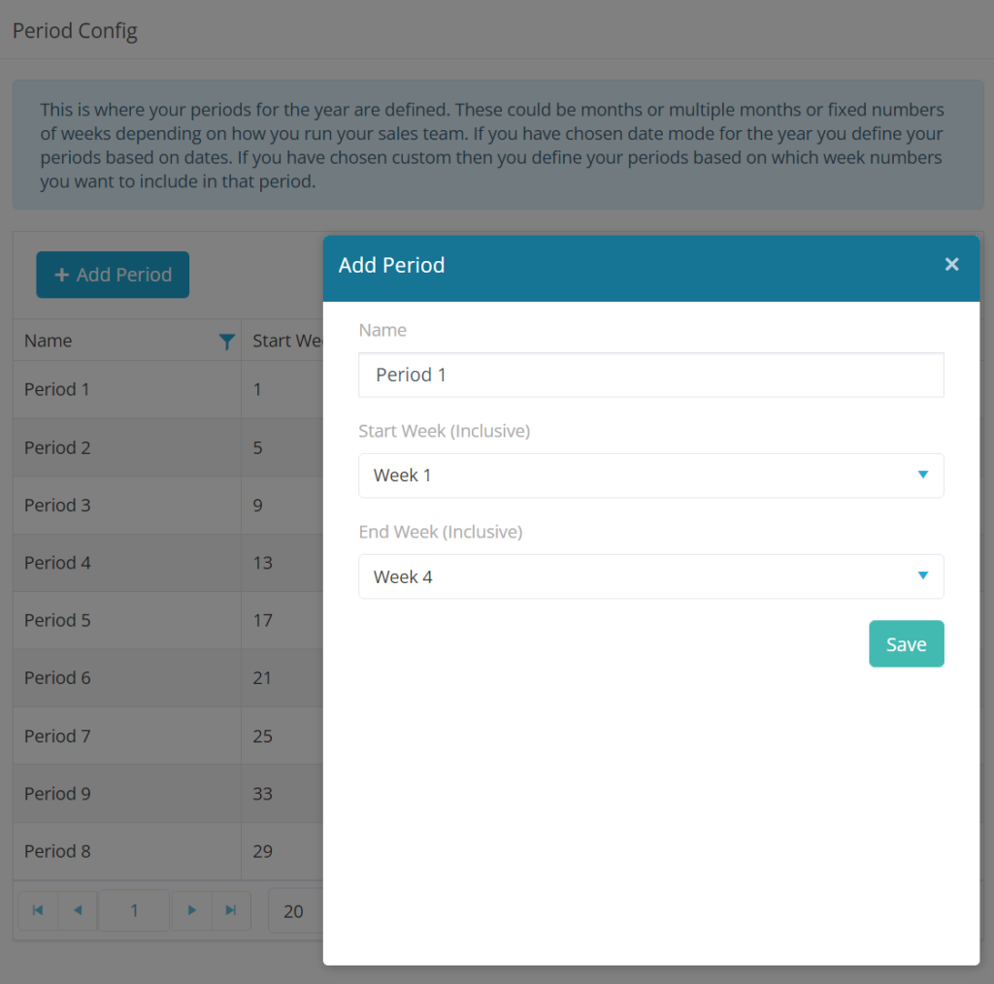Go to next page arrow
Image resolution: width=994 pixels, height=984 pixels.
click(191, 910)
